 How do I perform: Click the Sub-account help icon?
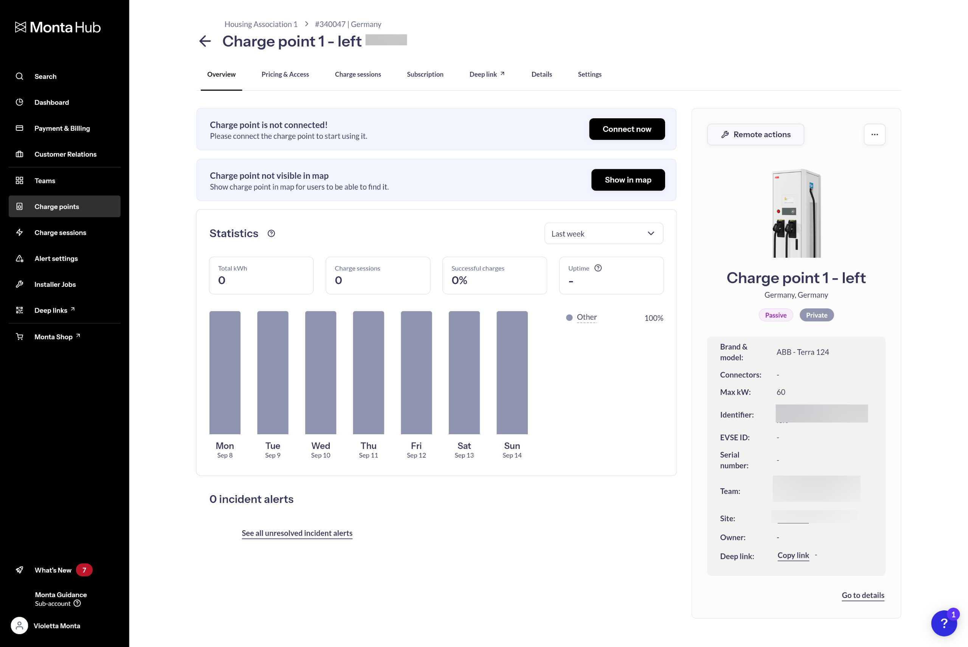[x=77, y=603]
